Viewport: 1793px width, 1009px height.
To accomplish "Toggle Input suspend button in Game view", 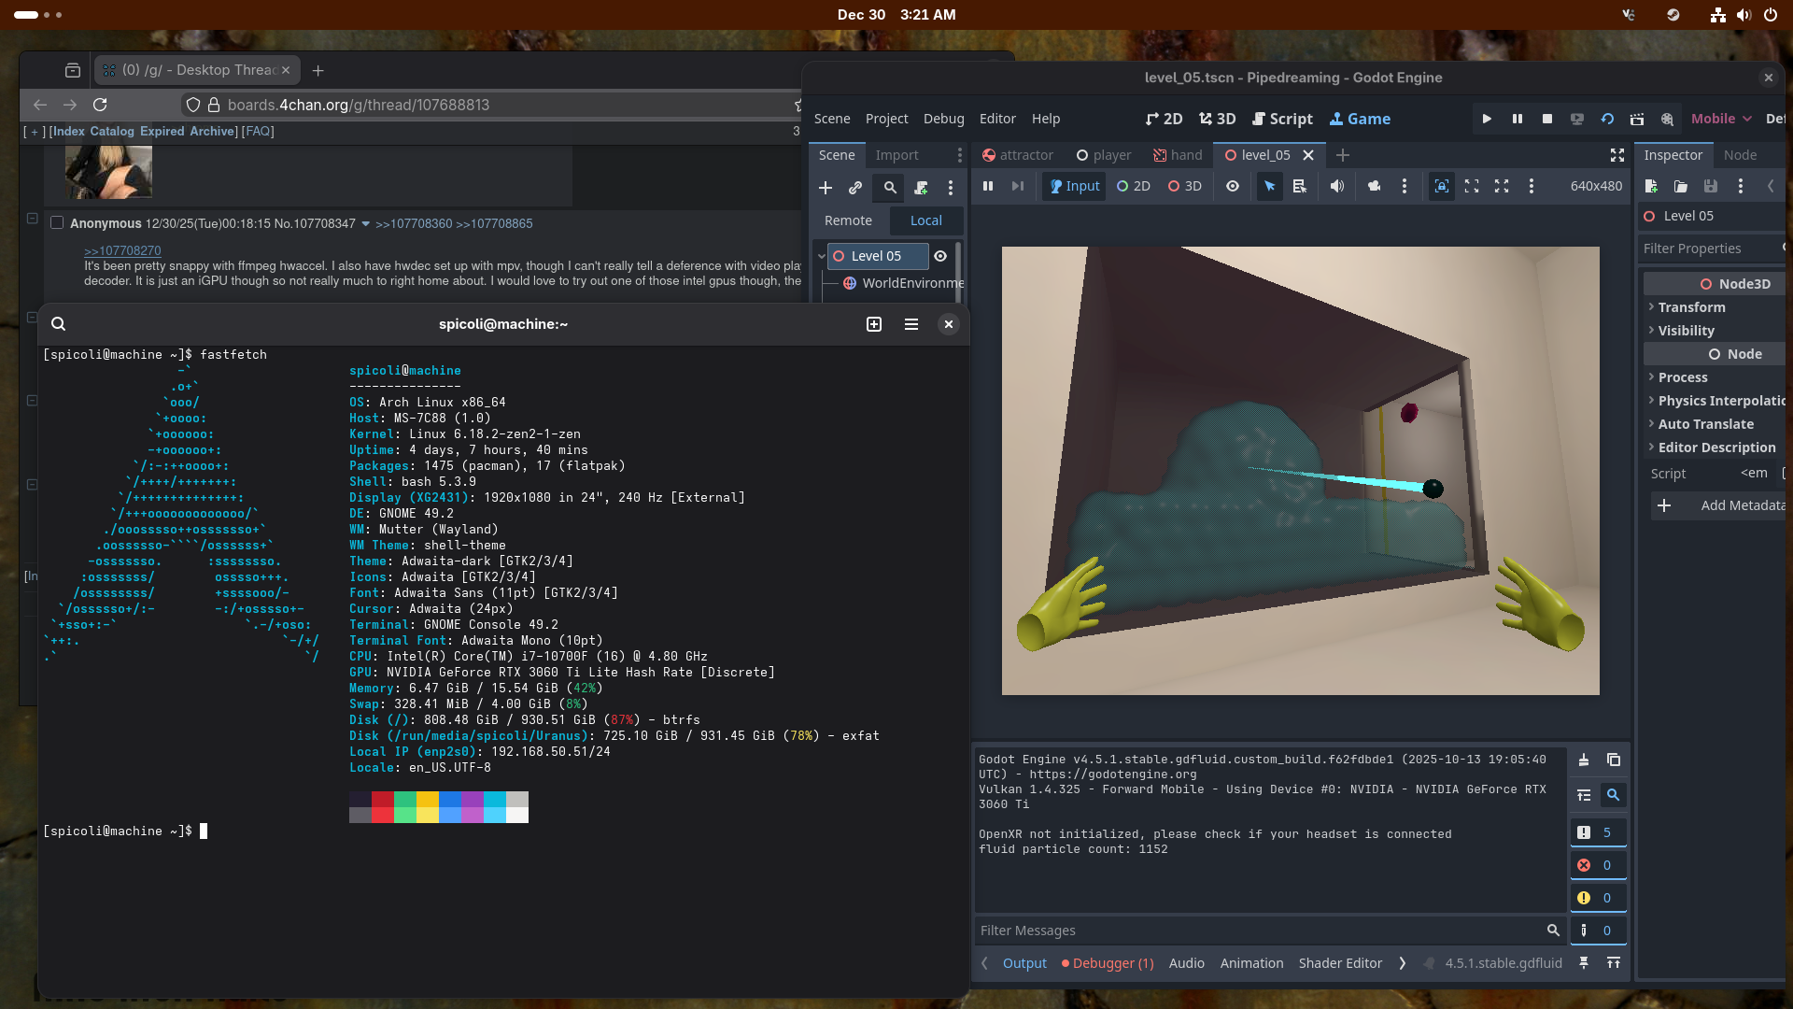I will 1074,186.
